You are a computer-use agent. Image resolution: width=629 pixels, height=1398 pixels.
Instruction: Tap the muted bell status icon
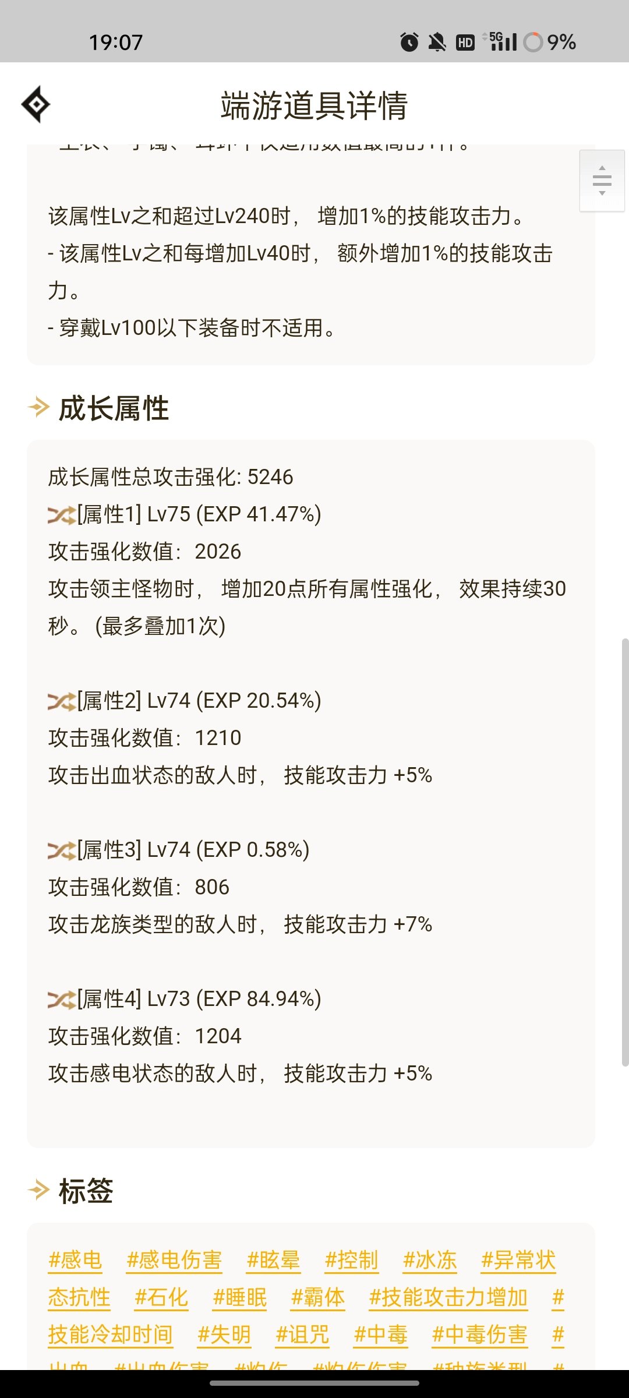click(437, 42)
